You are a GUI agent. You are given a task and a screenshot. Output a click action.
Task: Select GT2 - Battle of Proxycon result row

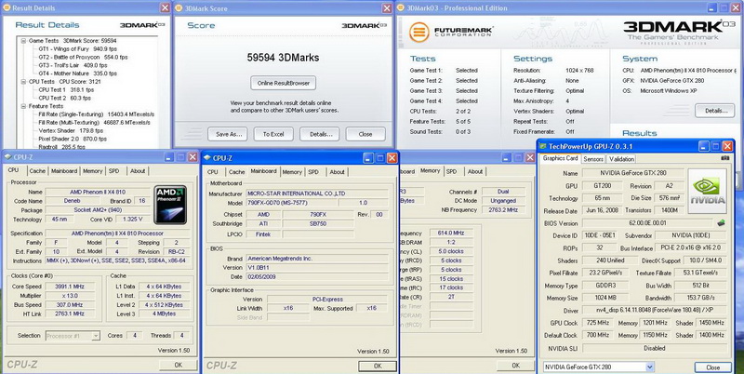tap(83, 57)
